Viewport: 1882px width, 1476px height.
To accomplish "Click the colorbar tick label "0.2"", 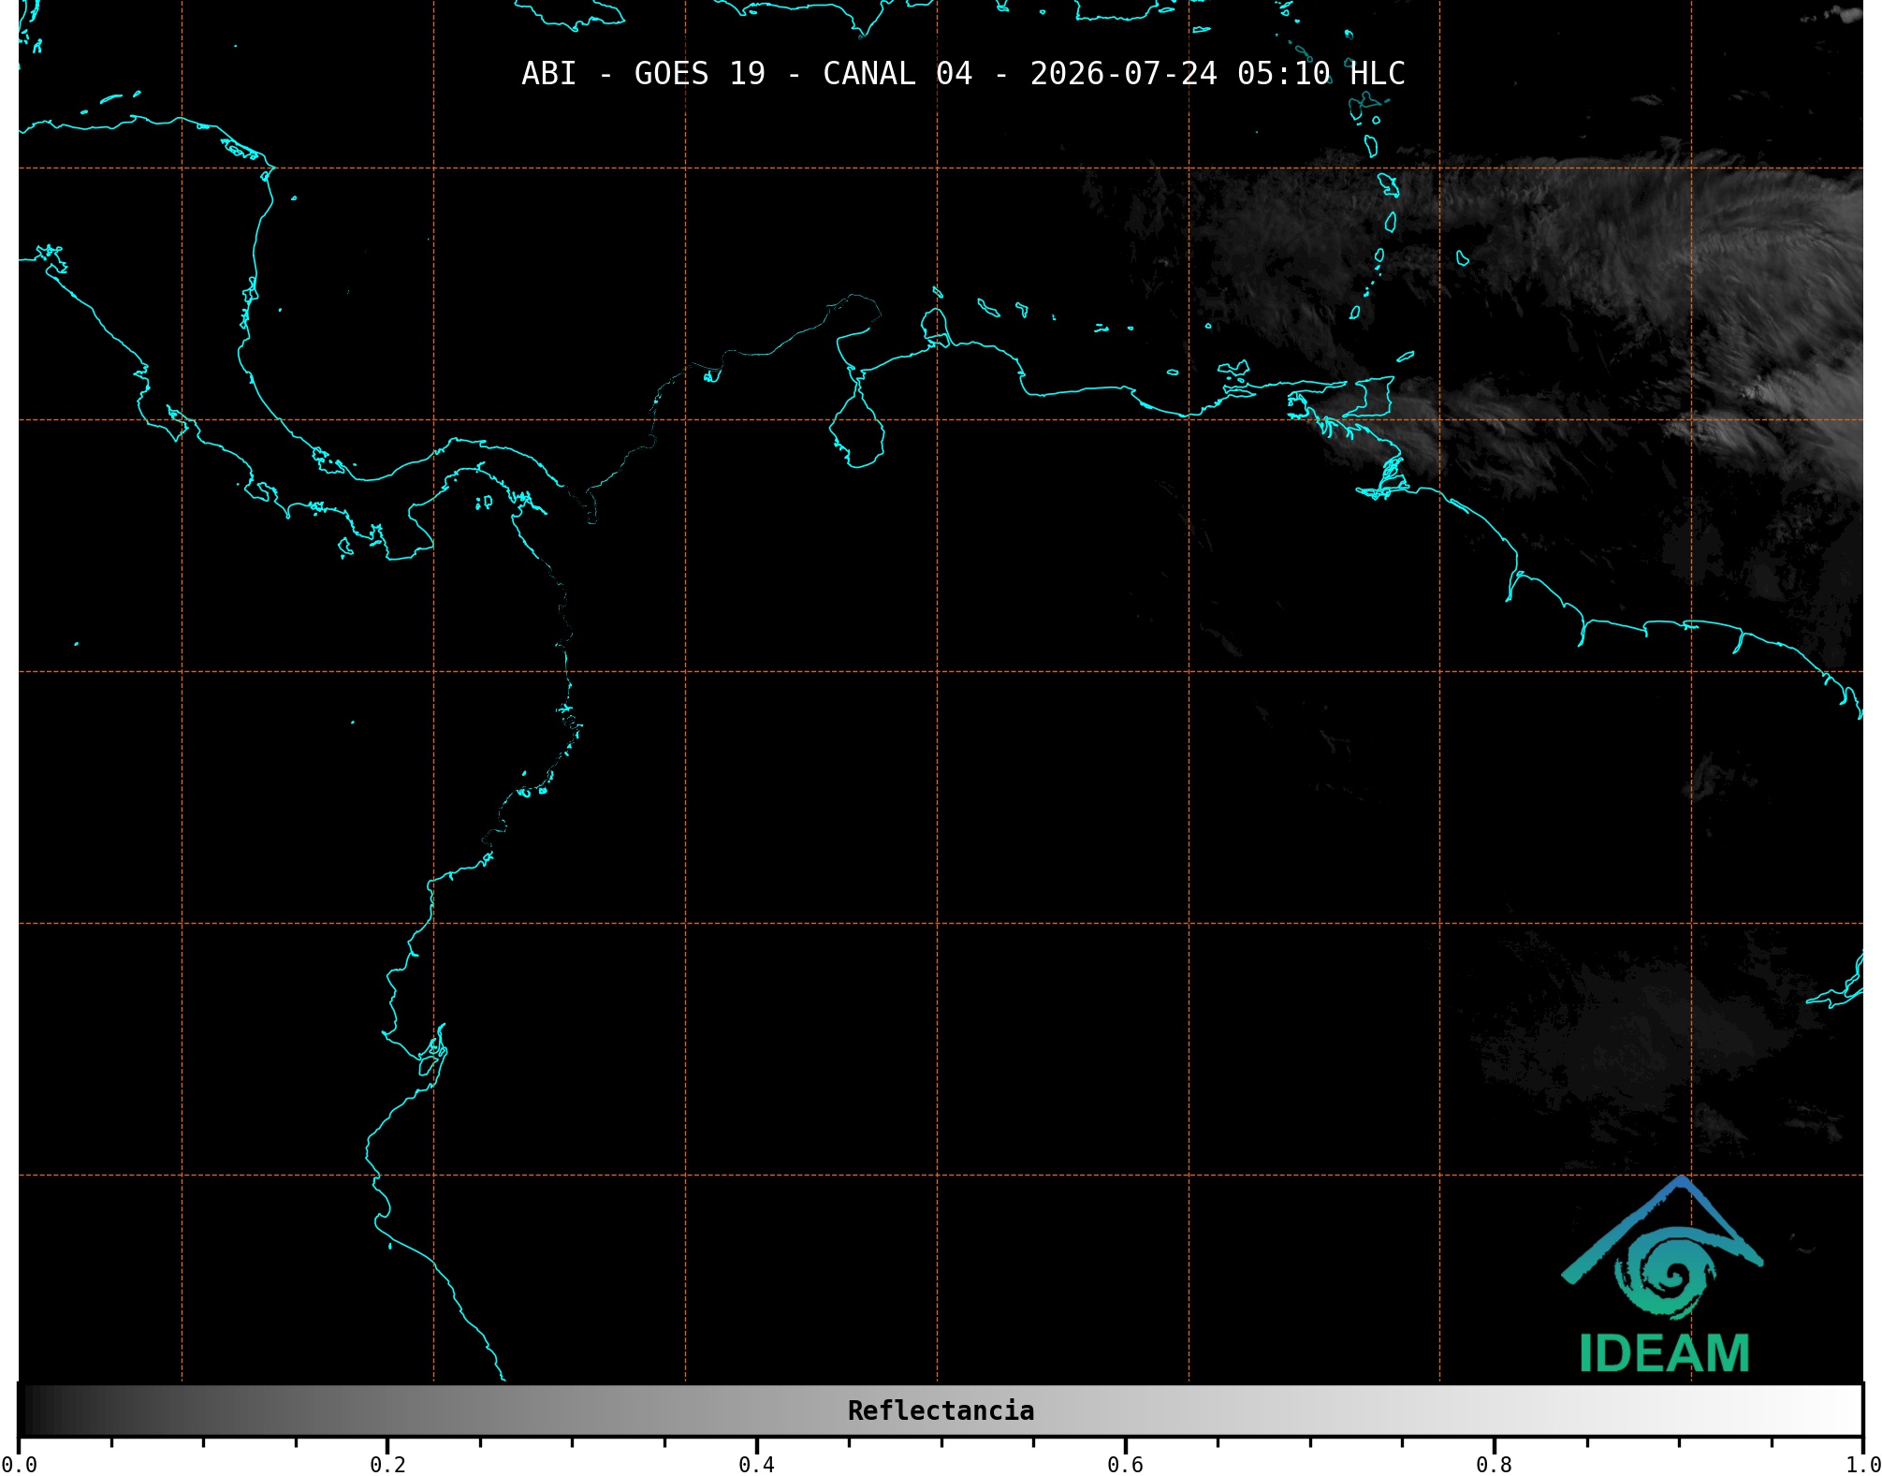I will [387, 1465].
